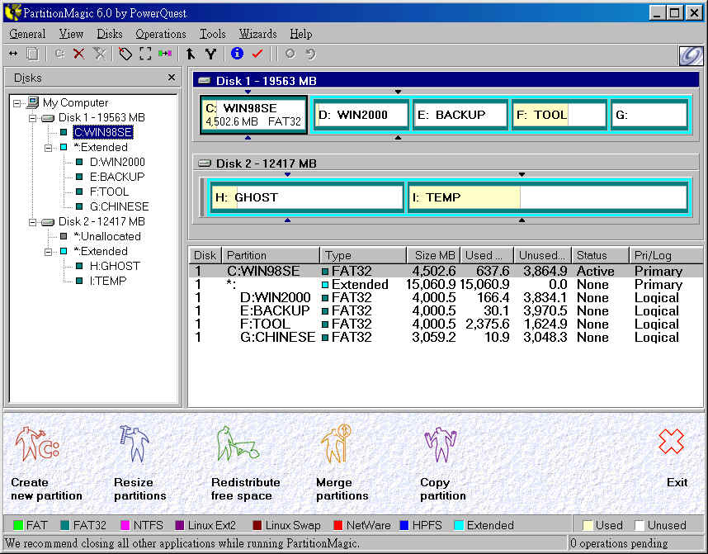The height and width of the screenshot is (554, 708).
Task: Click the Status column header
Action: click(600, 255)
